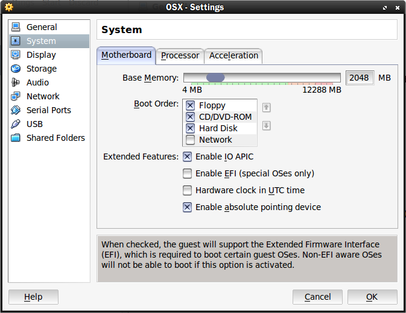The height and width of the screenshot is (313, 406).
Task: Move selected boot device down with arrow
Action: pos(266,126)
